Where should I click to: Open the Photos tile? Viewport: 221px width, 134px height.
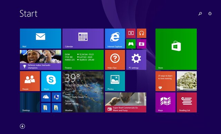(x=115, y=81)
